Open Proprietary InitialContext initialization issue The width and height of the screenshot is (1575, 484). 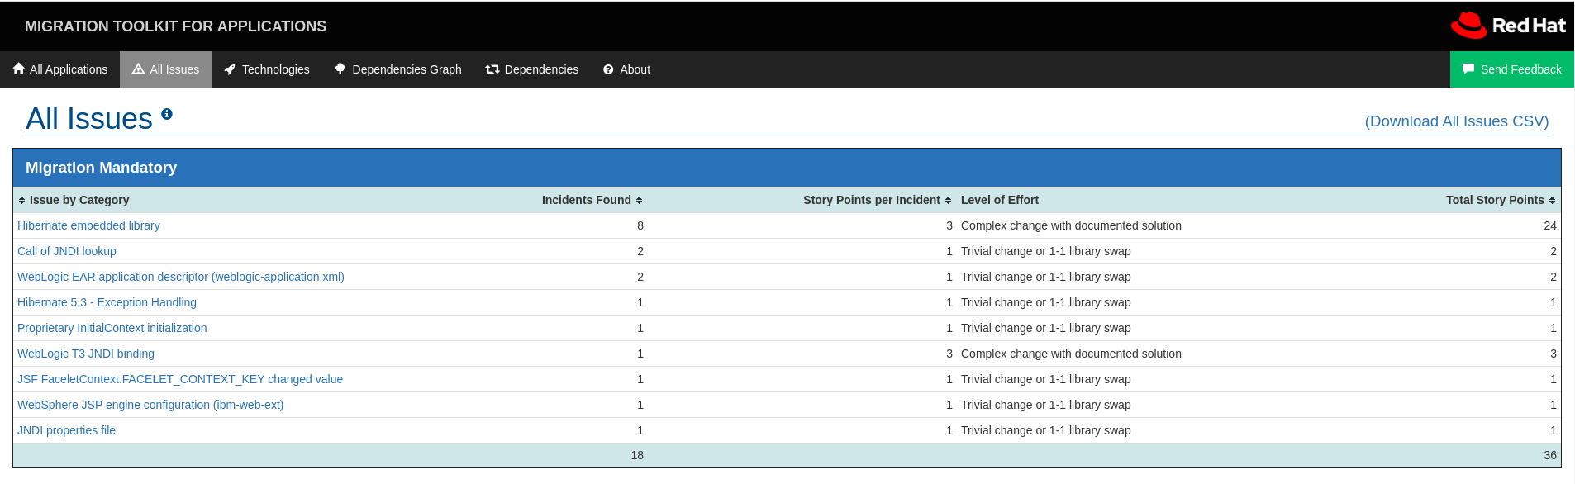tap(112, 328)
